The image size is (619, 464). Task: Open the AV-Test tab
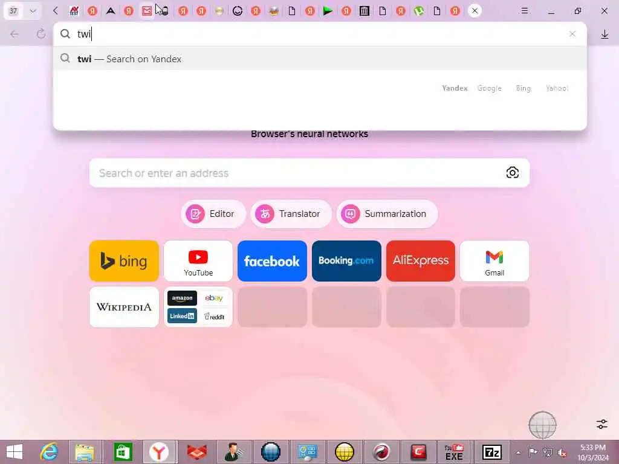74,11
